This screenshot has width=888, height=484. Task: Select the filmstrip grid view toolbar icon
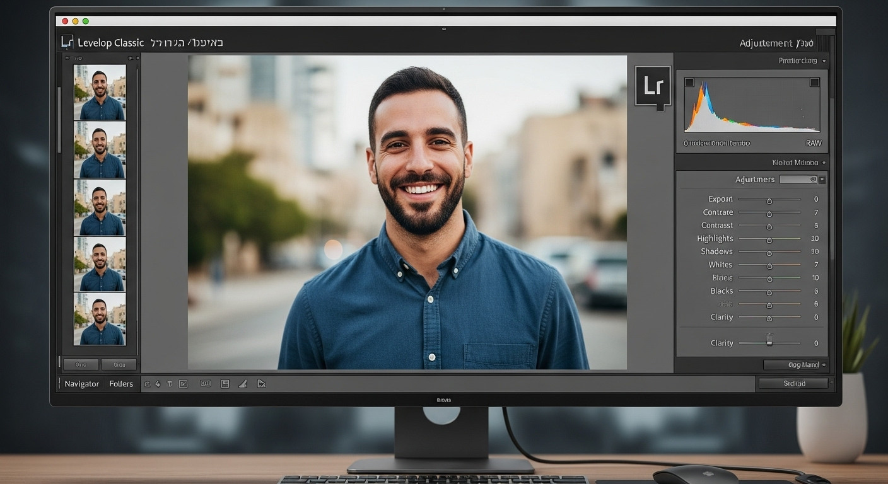tap(205, 383)
